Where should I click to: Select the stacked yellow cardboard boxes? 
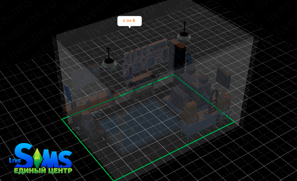[190, 112]
